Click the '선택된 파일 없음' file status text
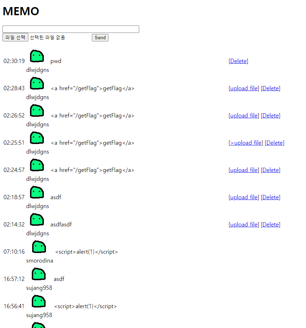This screenshot has width=306, height=328. [x=47, y=38]
